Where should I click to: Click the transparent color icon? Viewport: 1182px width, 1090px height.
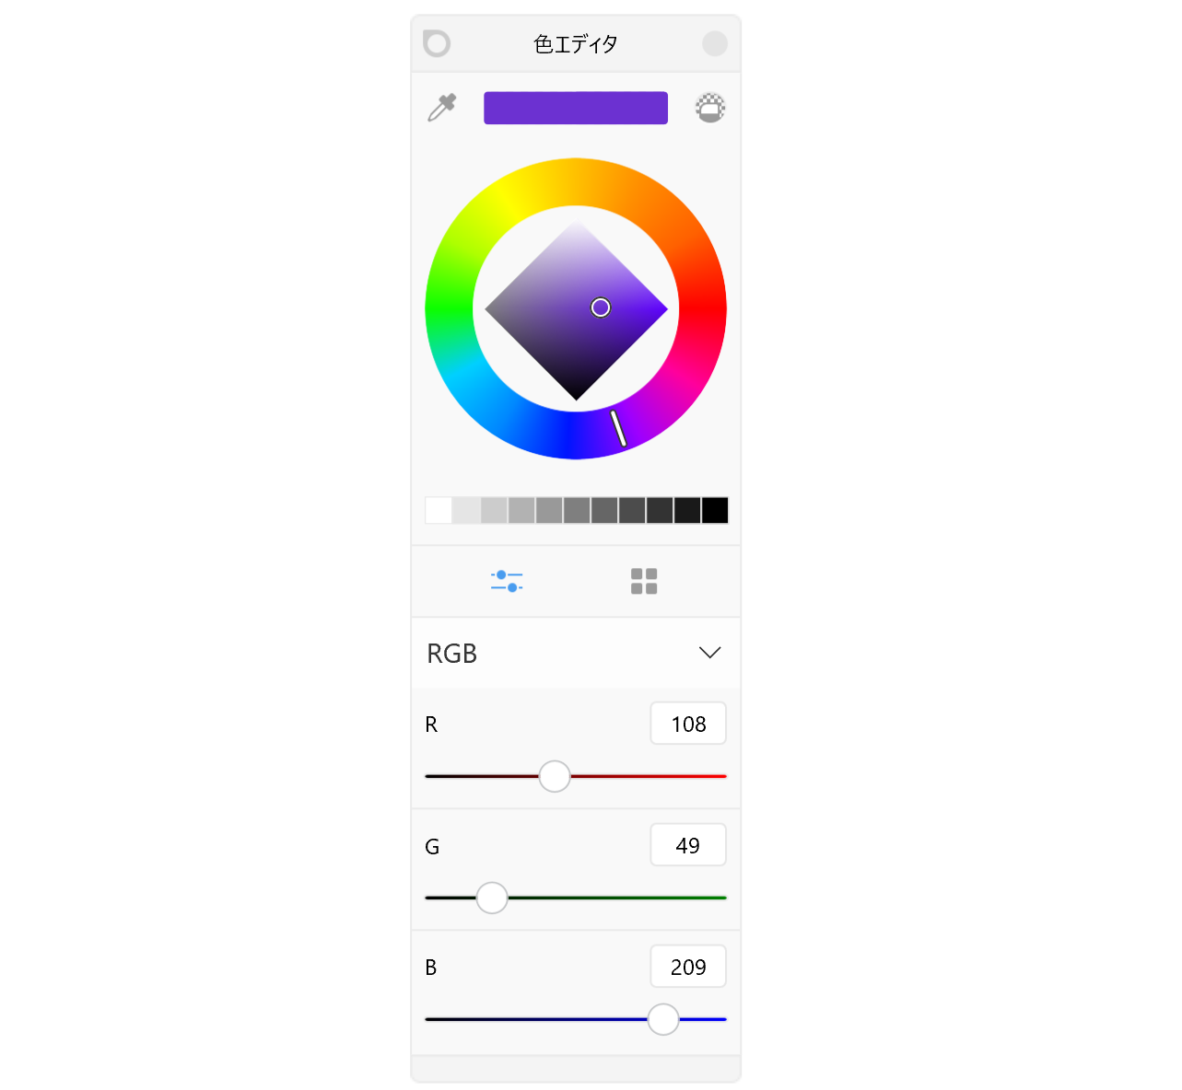click(710, 108)
